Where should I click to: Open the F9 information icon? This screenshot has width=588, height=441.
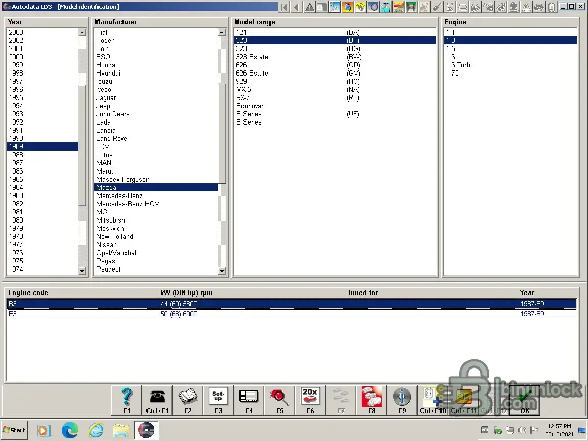[x=402, y=400]
